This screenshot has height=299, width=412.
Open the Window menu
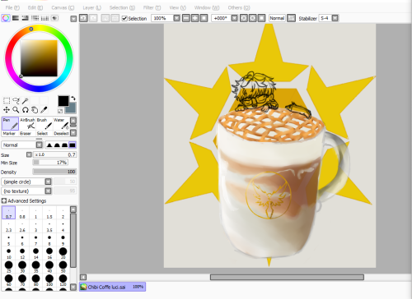click(x=207, y=7)
